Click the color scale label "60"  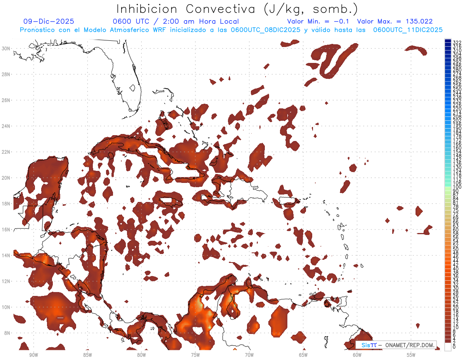coord(456,230)
